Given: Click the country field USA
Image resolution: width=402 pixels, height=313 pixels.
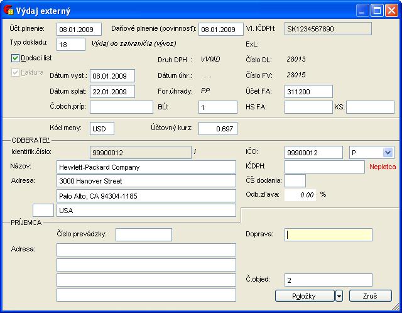Looking at the screenshot, I should [146, 211].
